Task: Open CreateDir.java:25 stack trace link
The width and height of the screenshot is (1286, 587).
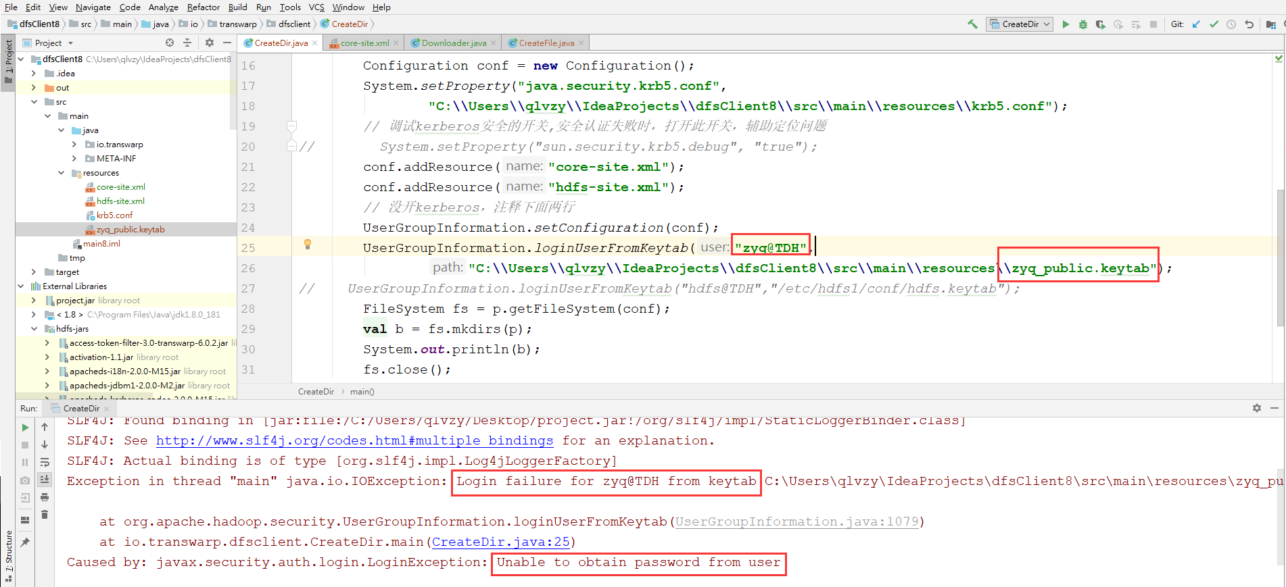Action: [501, 542]
